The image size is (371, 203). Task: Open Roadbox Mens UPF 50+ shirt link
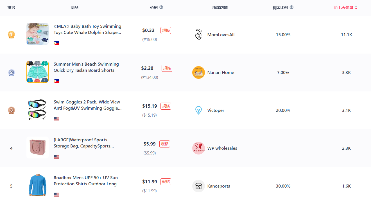87,181
